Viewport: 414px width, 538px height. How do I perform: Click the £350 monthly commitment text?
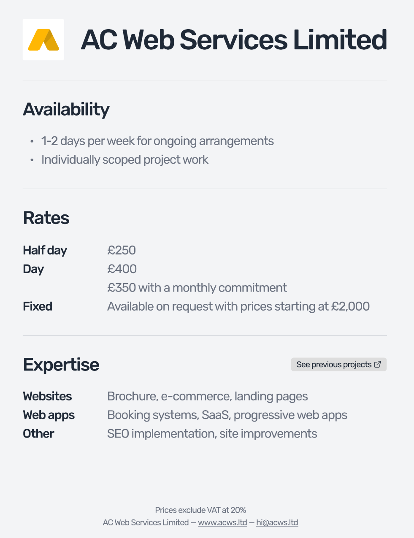pos(197,288)
